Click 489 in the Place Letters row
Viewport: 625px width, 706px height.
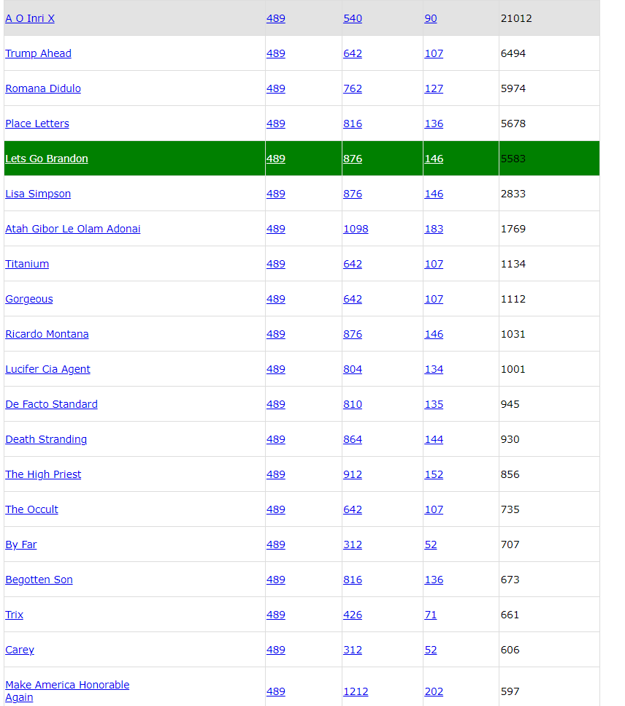(x=276, y=124)
